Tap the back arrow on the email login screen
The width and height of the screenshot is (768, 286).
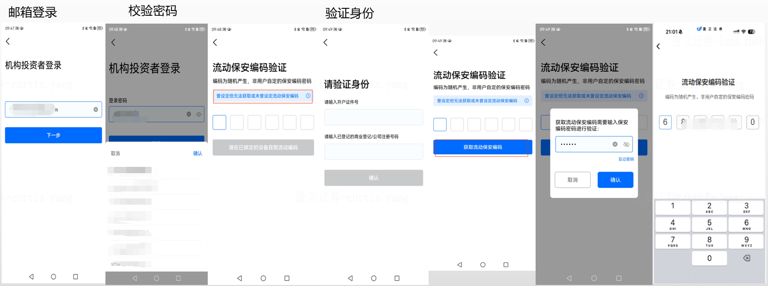tap(8, 41)
